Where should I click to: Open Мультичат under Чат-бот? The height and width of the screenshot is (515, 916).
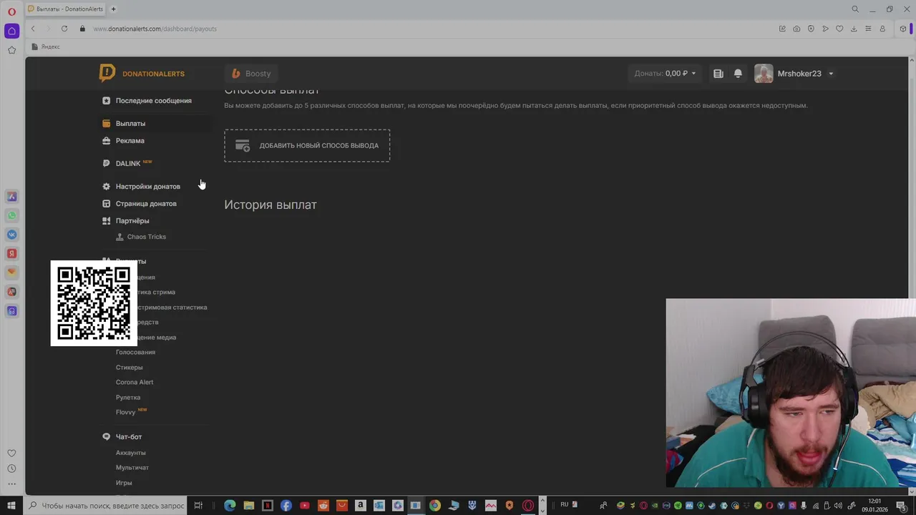coord(132,468)
